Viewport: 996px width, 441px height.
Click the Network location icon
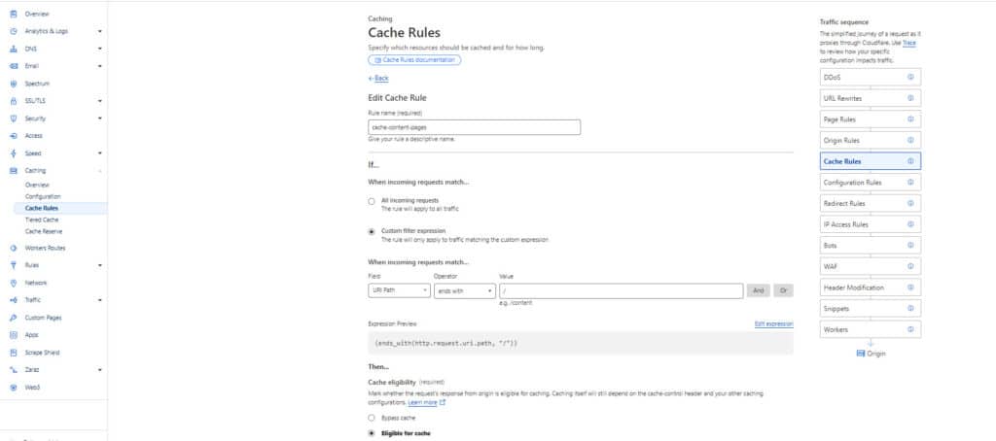(x=14, y=283)
